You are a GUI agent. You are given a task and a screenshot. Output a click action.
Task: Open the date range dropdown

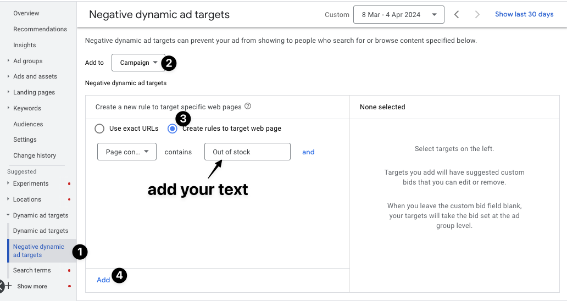399,15
